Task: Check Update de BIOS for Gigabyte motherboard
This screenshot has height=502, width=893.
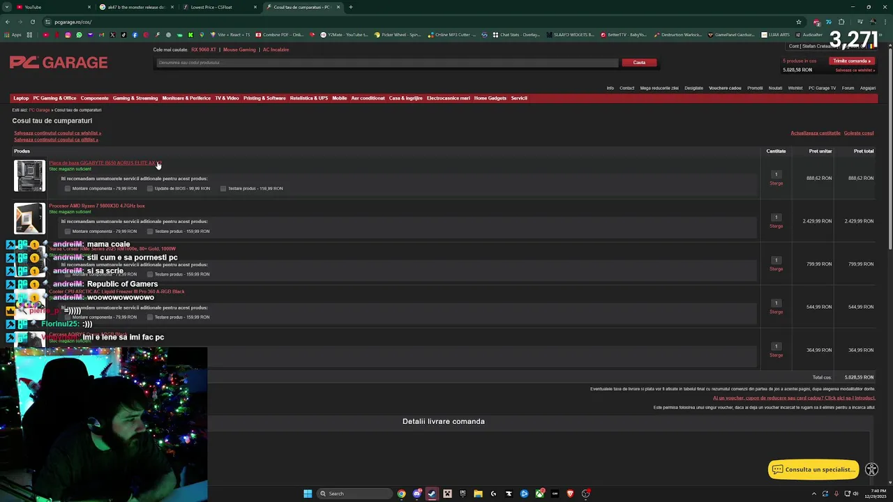Action: (x=150, y=188)
